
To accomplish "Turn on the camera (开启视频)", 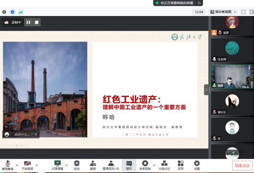I will [27, 165].
